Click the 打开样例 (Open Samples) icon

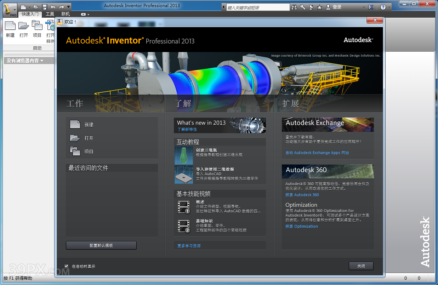click(50, 26)
